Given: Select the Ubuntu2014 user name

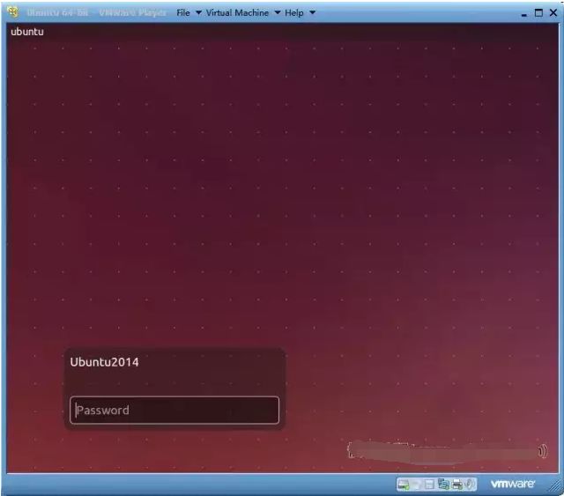Looking at the screenshot, I should [104, 362].
